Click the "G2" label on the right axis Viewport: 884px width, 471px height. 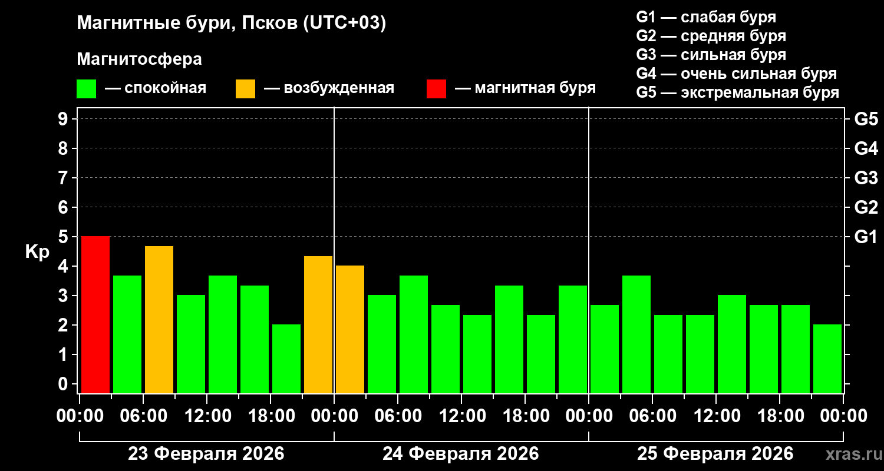click(x=866, y=207)
